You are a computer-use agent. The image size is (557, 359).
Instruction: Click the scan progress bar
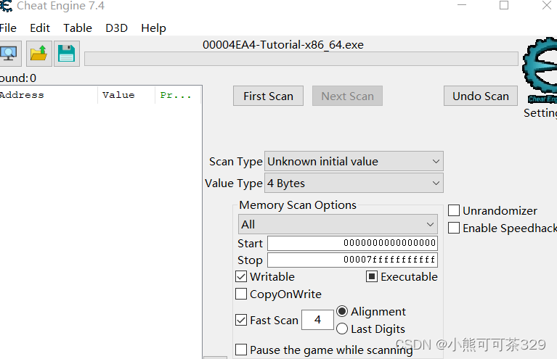(x=301, y=59)
